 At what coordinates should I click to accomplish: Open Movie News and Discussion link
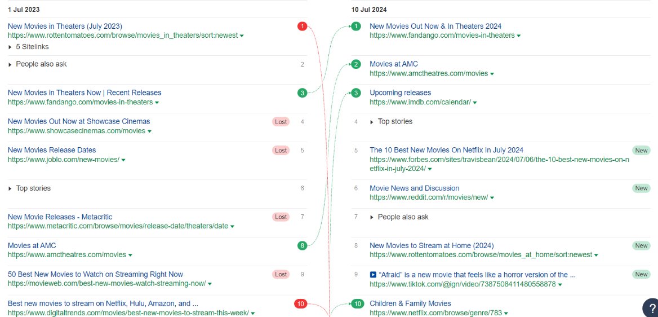415,188
